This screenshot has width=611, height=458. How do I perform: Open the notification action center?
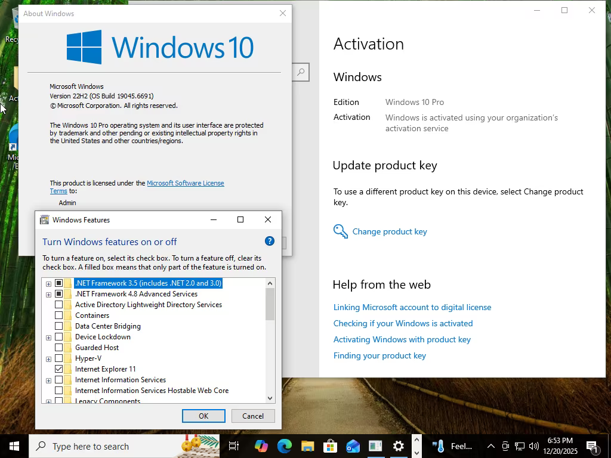[x=593, y=447]
